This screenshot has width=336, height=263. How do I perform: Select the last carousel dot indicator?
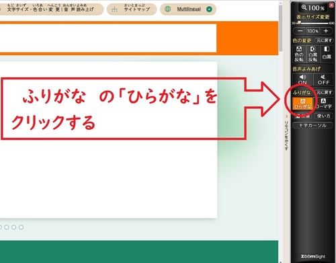click(x=21, y=227)
